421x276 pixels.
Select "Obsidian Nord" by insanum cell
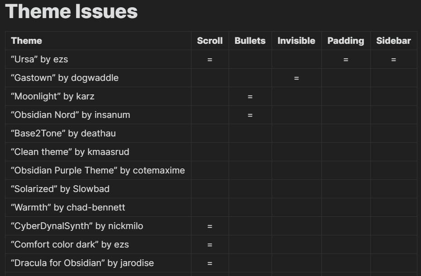pyautogui.click(x=98, y=115)
